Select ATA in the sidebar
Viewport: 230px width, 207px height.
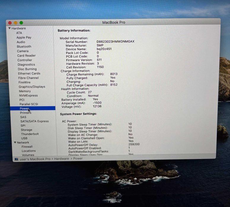(x=19, y=33)
